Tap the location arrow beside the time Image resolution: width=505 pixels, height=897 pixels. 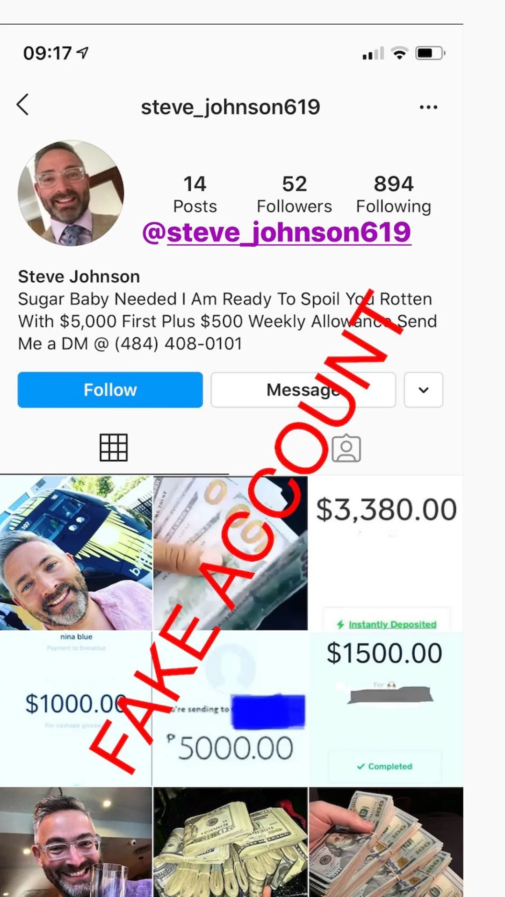[83, 53]
